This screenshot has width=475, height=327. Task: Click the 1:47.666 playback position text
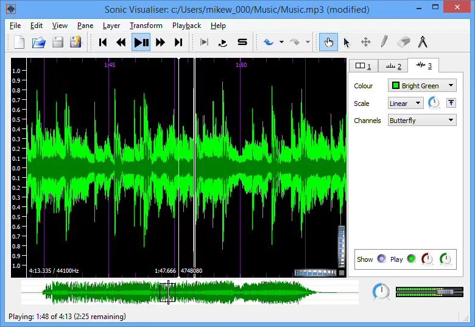pos(165,271)
